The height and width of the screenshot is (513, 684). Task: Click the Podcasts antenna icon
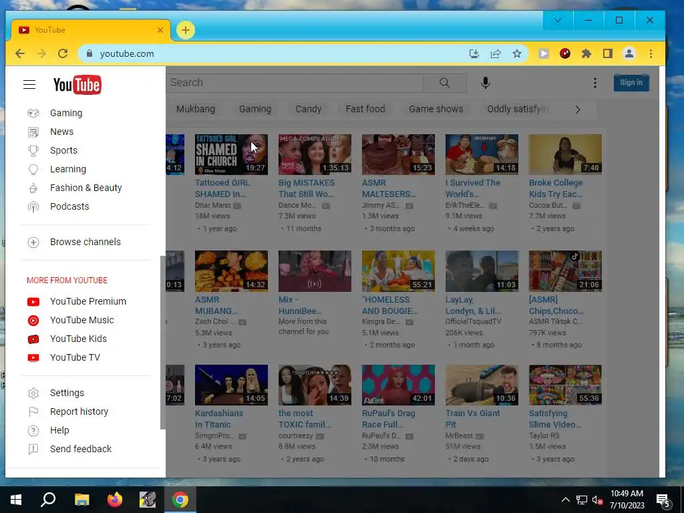(x=33, y=207)
